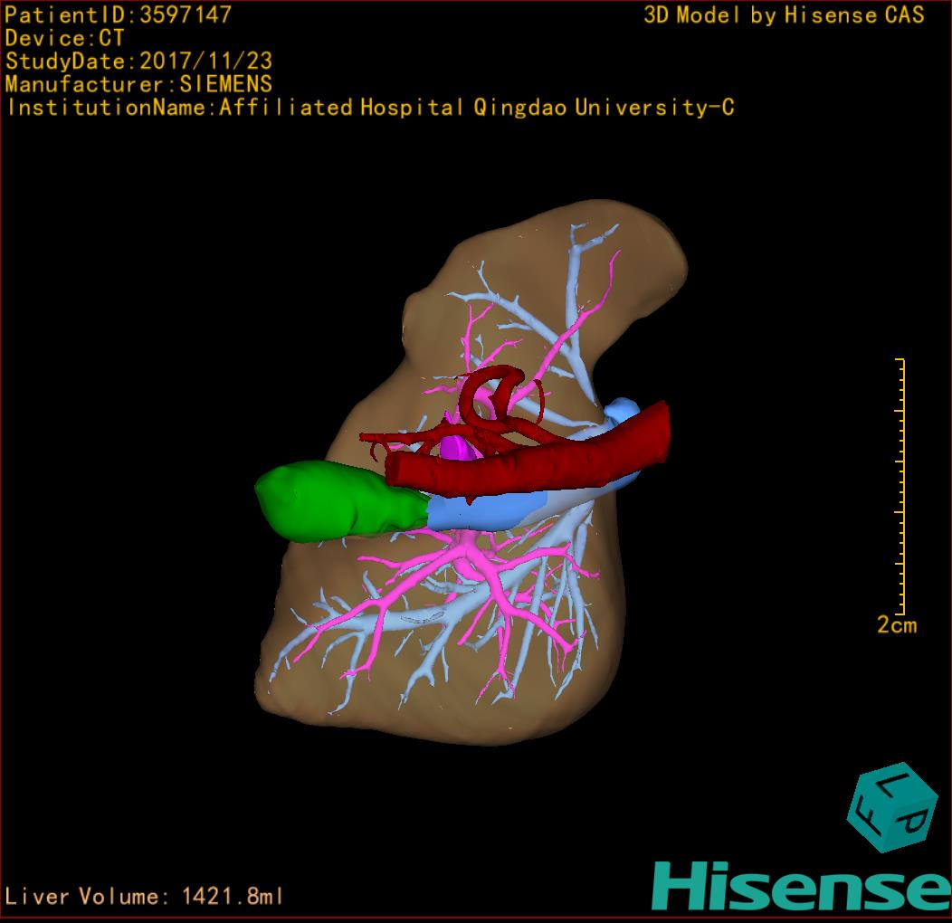Click the Liver Volume: 1421.8ml readout
The height and width of the screenshot is (923, 952).
coord(143,896)
